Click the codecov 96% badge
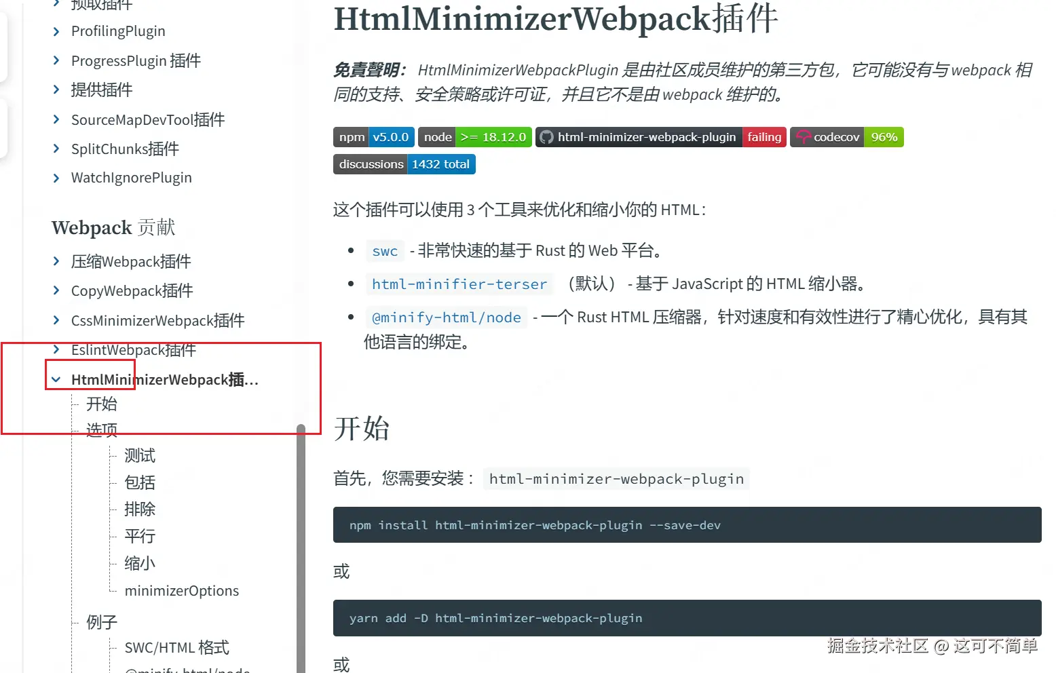 coord(847,137)
